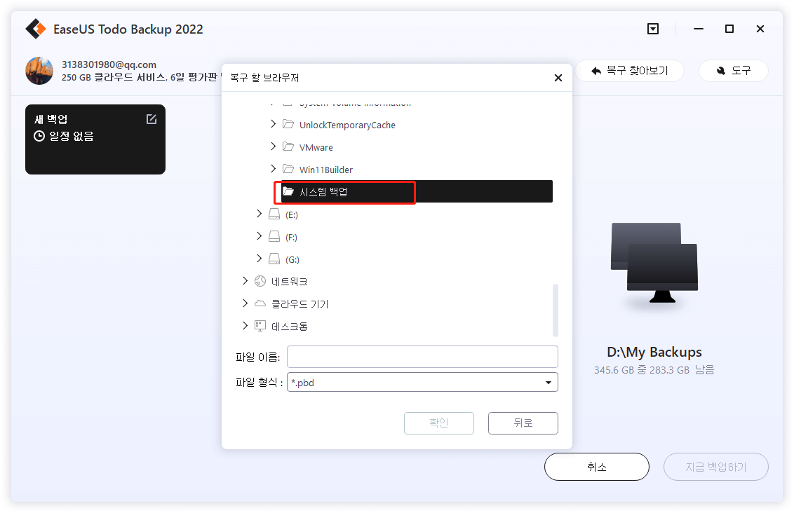Click the cloud icon beside 클라우드 기기
Screen dimensions: 794x513
260,303
